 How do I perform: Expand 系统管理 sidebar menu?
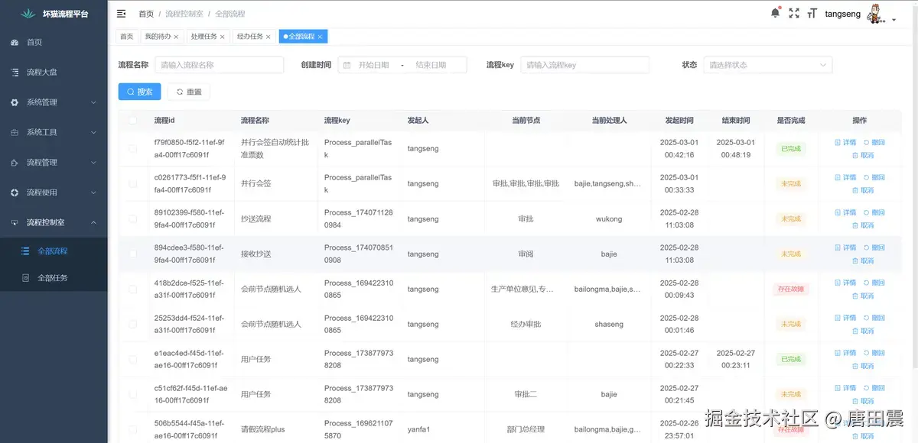[x=54, y=102]
